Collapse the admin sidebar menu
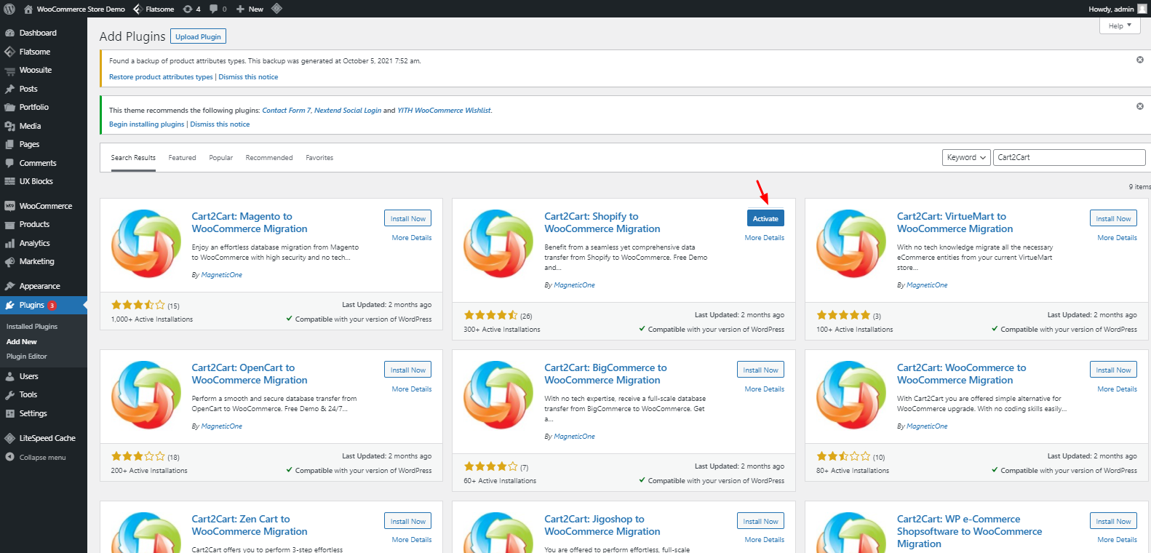The height and width of the screenshot is (553, 1151). coord(42,458)
